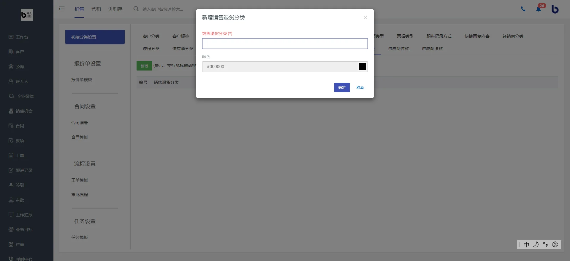
Task: Switch IME language via 中 icon
Action: [x=526, y=244]
